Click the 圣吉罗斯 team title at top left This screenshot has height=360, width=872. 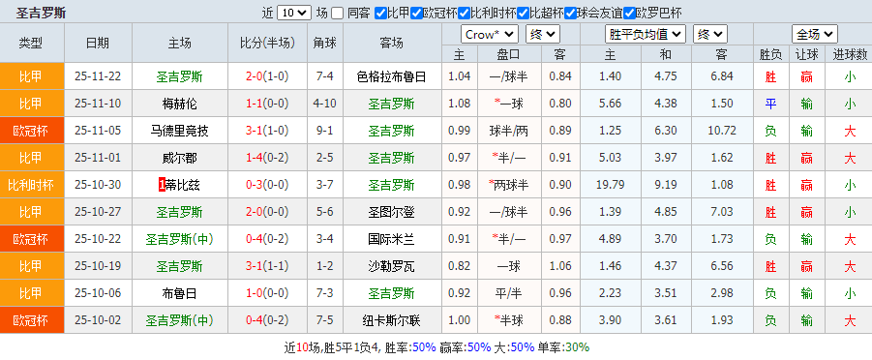(x=42, y=13)
